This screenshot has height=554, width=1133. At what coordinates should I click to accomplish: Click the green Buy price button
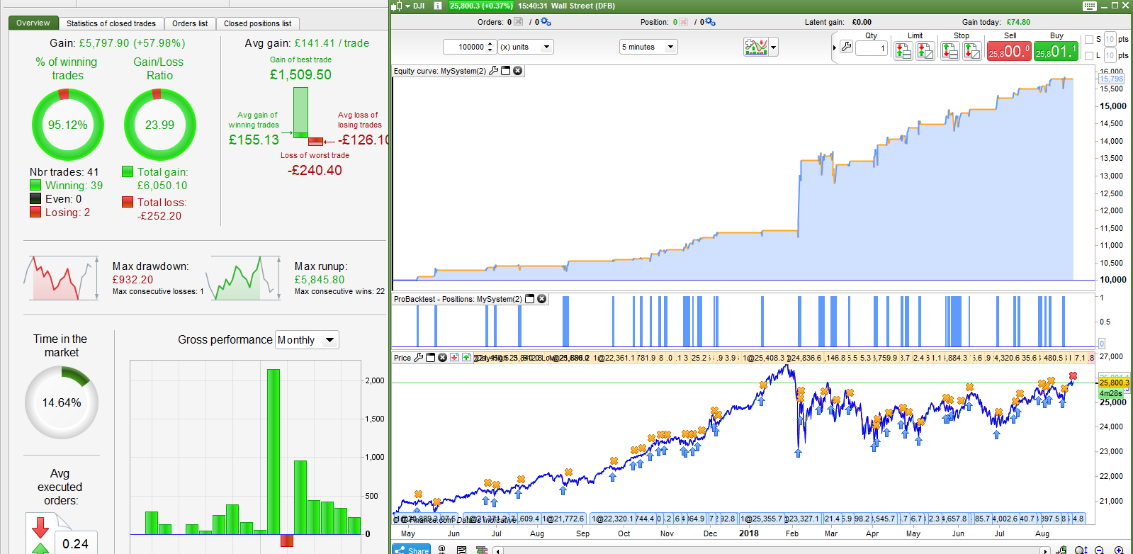(x=1056, y=51)
